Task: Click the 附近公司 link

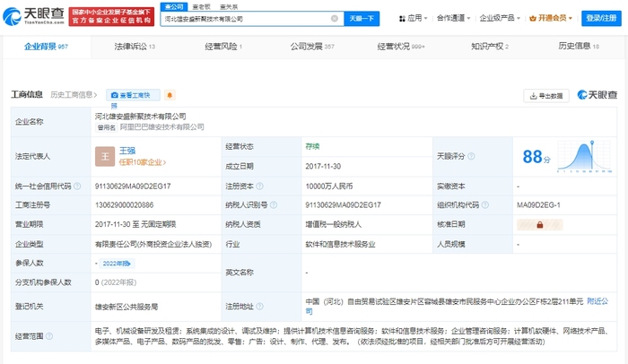Action: 597,301
